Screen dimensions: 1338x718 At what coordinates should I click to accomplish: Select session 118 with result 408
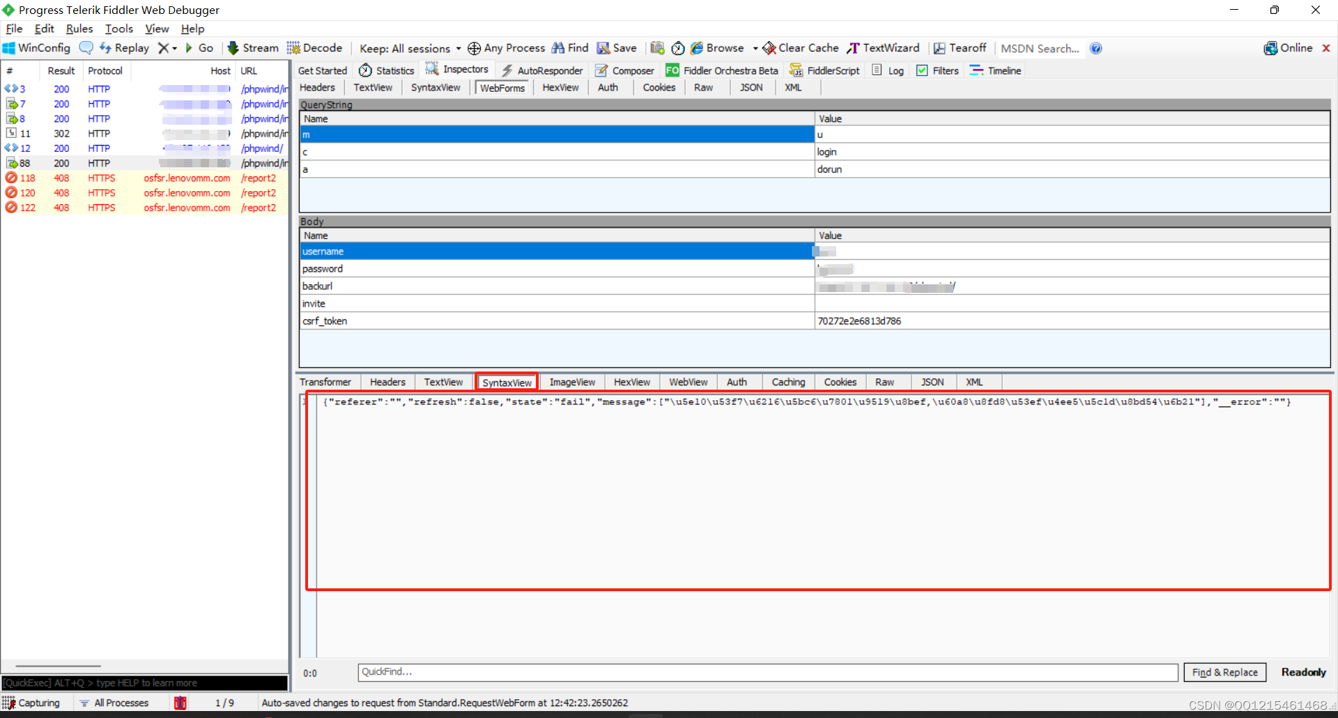[145, 178]
